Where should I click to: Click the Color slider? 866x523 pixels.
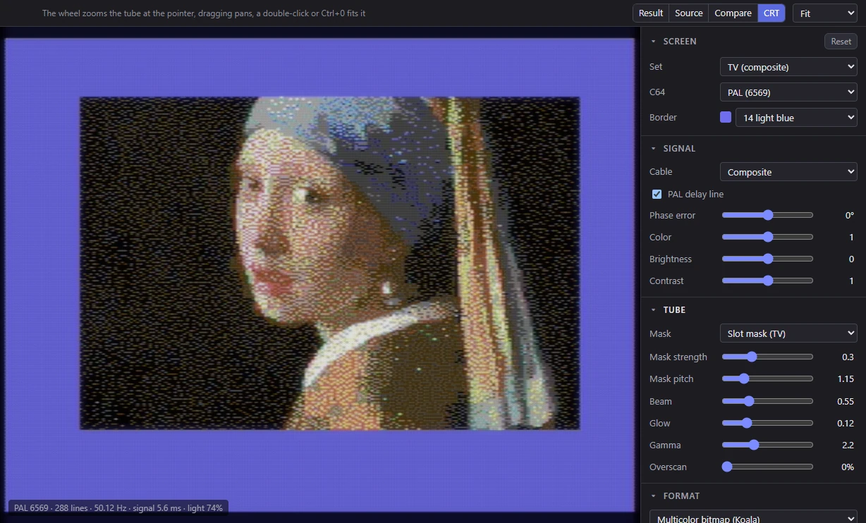coord(767,238)
